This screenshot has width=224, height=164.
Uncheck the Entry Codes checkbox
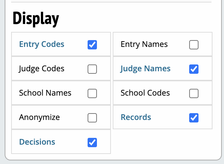pos(92,45)
